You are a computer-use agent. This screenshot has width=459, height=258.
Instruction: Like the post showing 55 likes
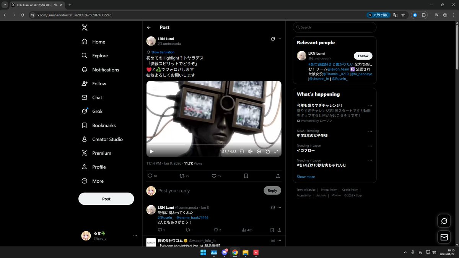click(214, 176)
